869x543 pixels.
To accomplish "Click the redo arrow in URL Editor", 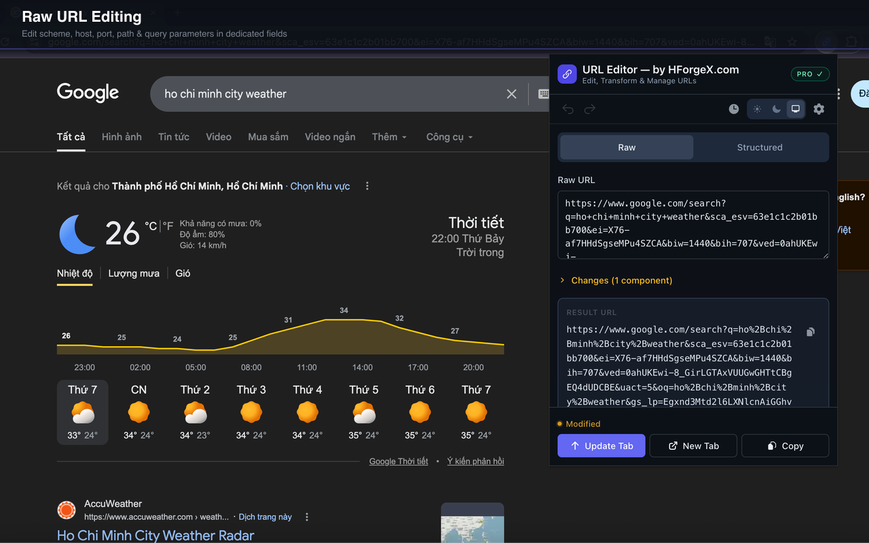I will click(590, 109).
